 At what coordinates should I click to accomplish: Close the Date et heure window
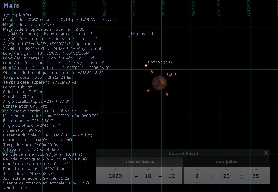[266, 153]
